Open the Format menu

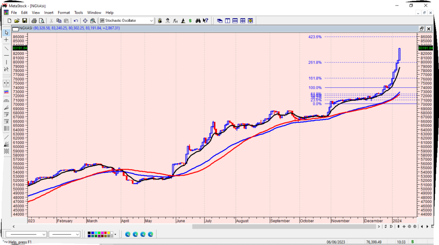64,12
